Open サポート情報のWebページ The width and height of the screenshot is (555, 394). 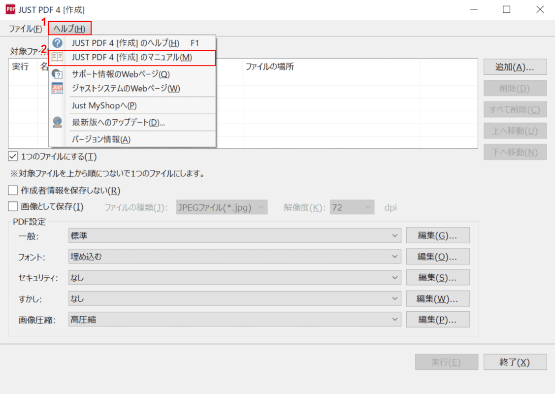point(132,74)
